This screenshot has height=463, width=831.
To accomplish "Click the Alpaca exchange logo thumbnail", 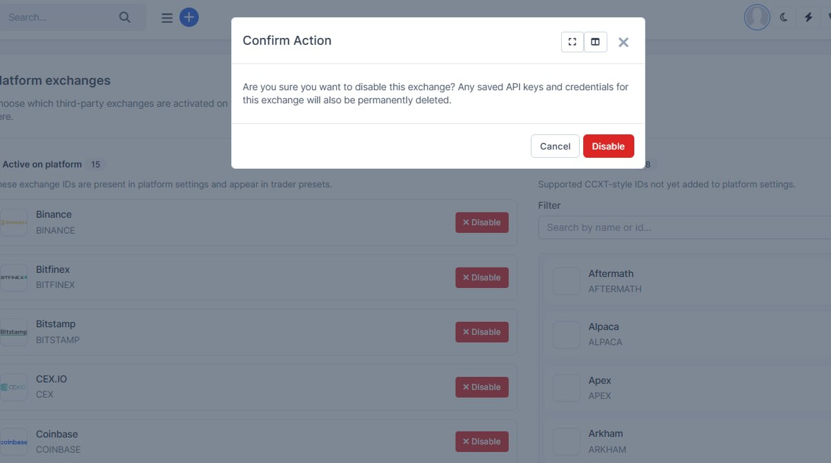I will (567, 335).
